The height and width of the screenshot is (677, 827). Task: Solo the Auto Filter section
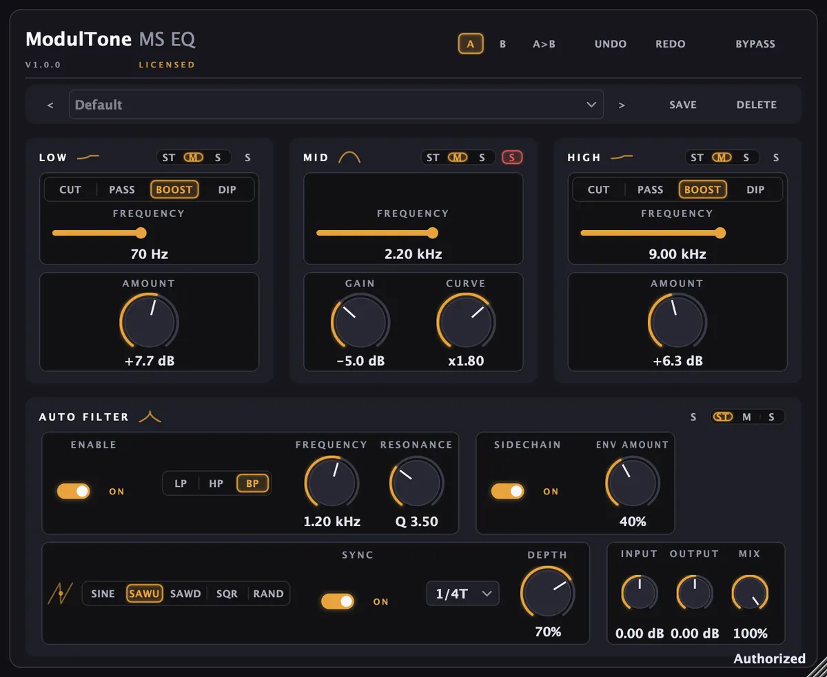coord(694,417)
